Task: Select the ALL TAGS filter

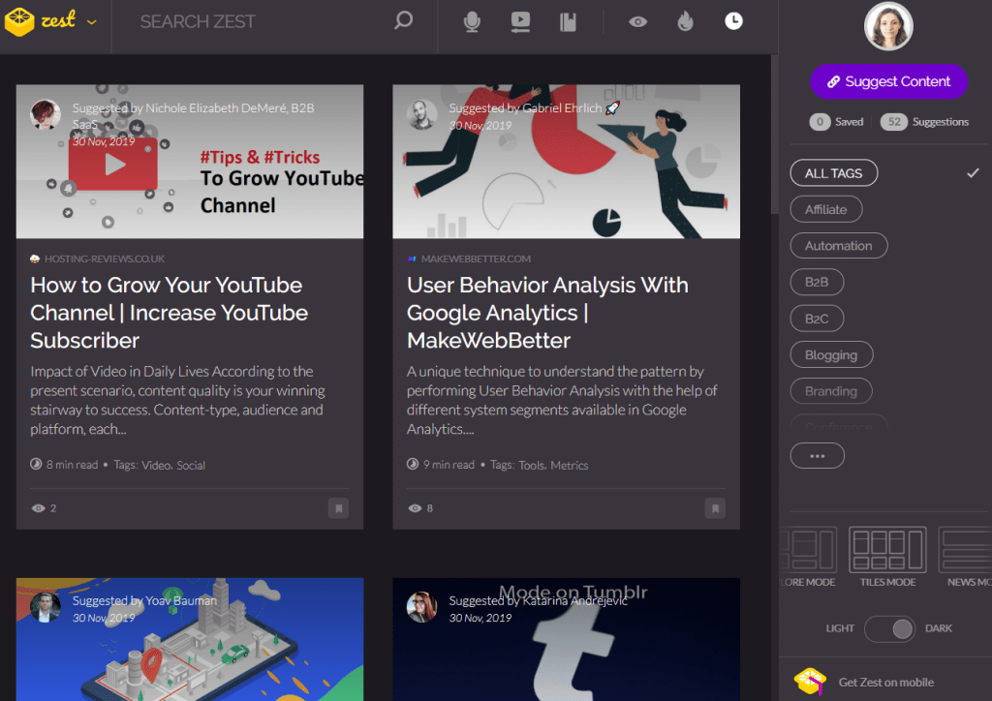Action: [x=833, y=173]
